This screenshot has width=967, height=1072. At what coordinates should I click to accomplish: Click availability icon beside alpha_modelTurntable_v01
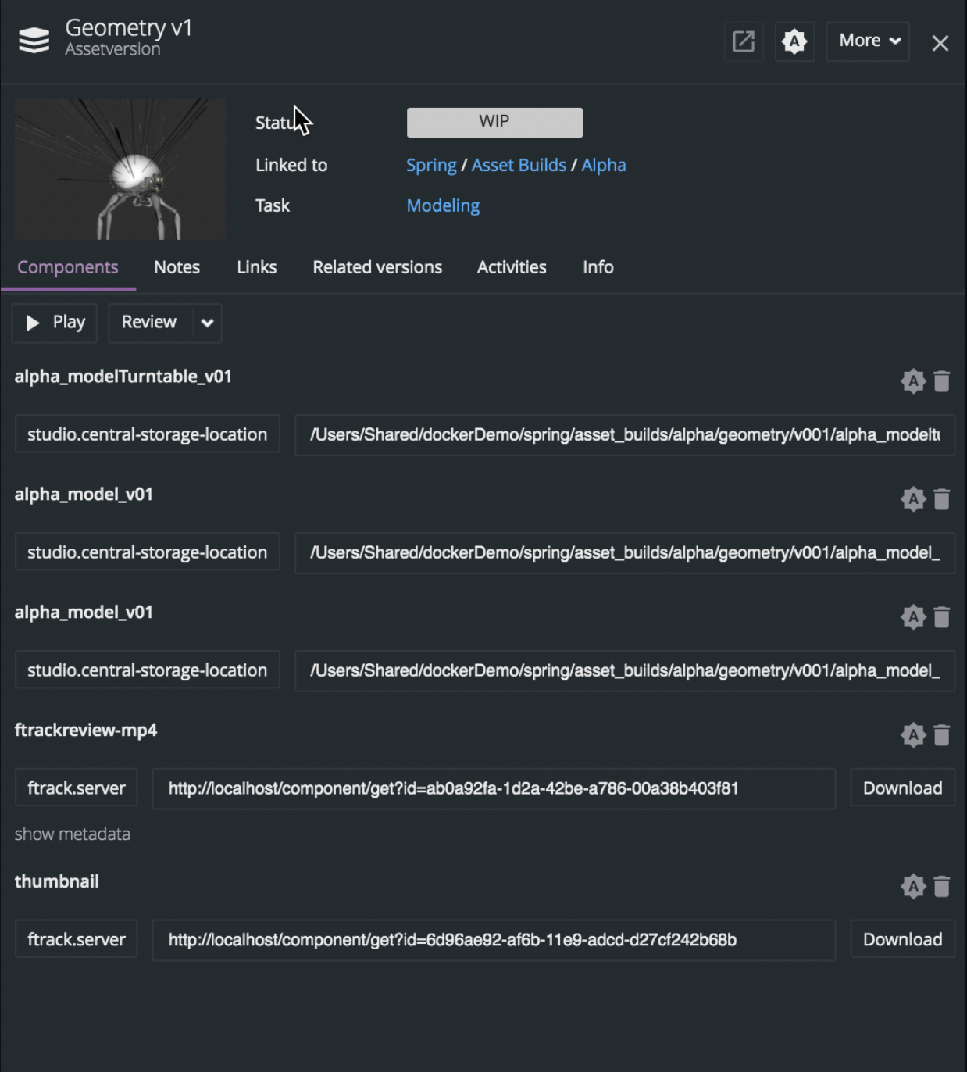pyautogui.click(x=912, y=381)
